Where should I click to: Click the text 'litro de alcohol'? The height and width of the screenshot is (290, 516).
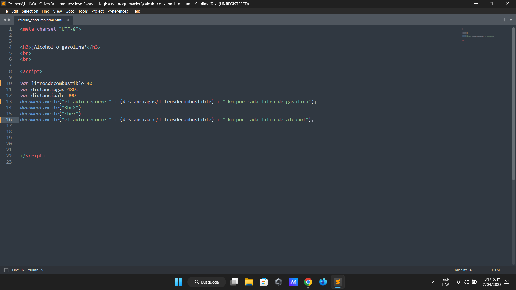(x=283, y=119)
